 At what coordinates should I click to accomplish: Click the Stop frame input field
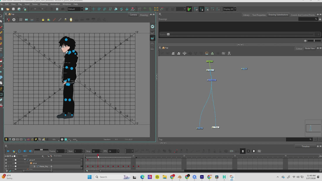95,151
